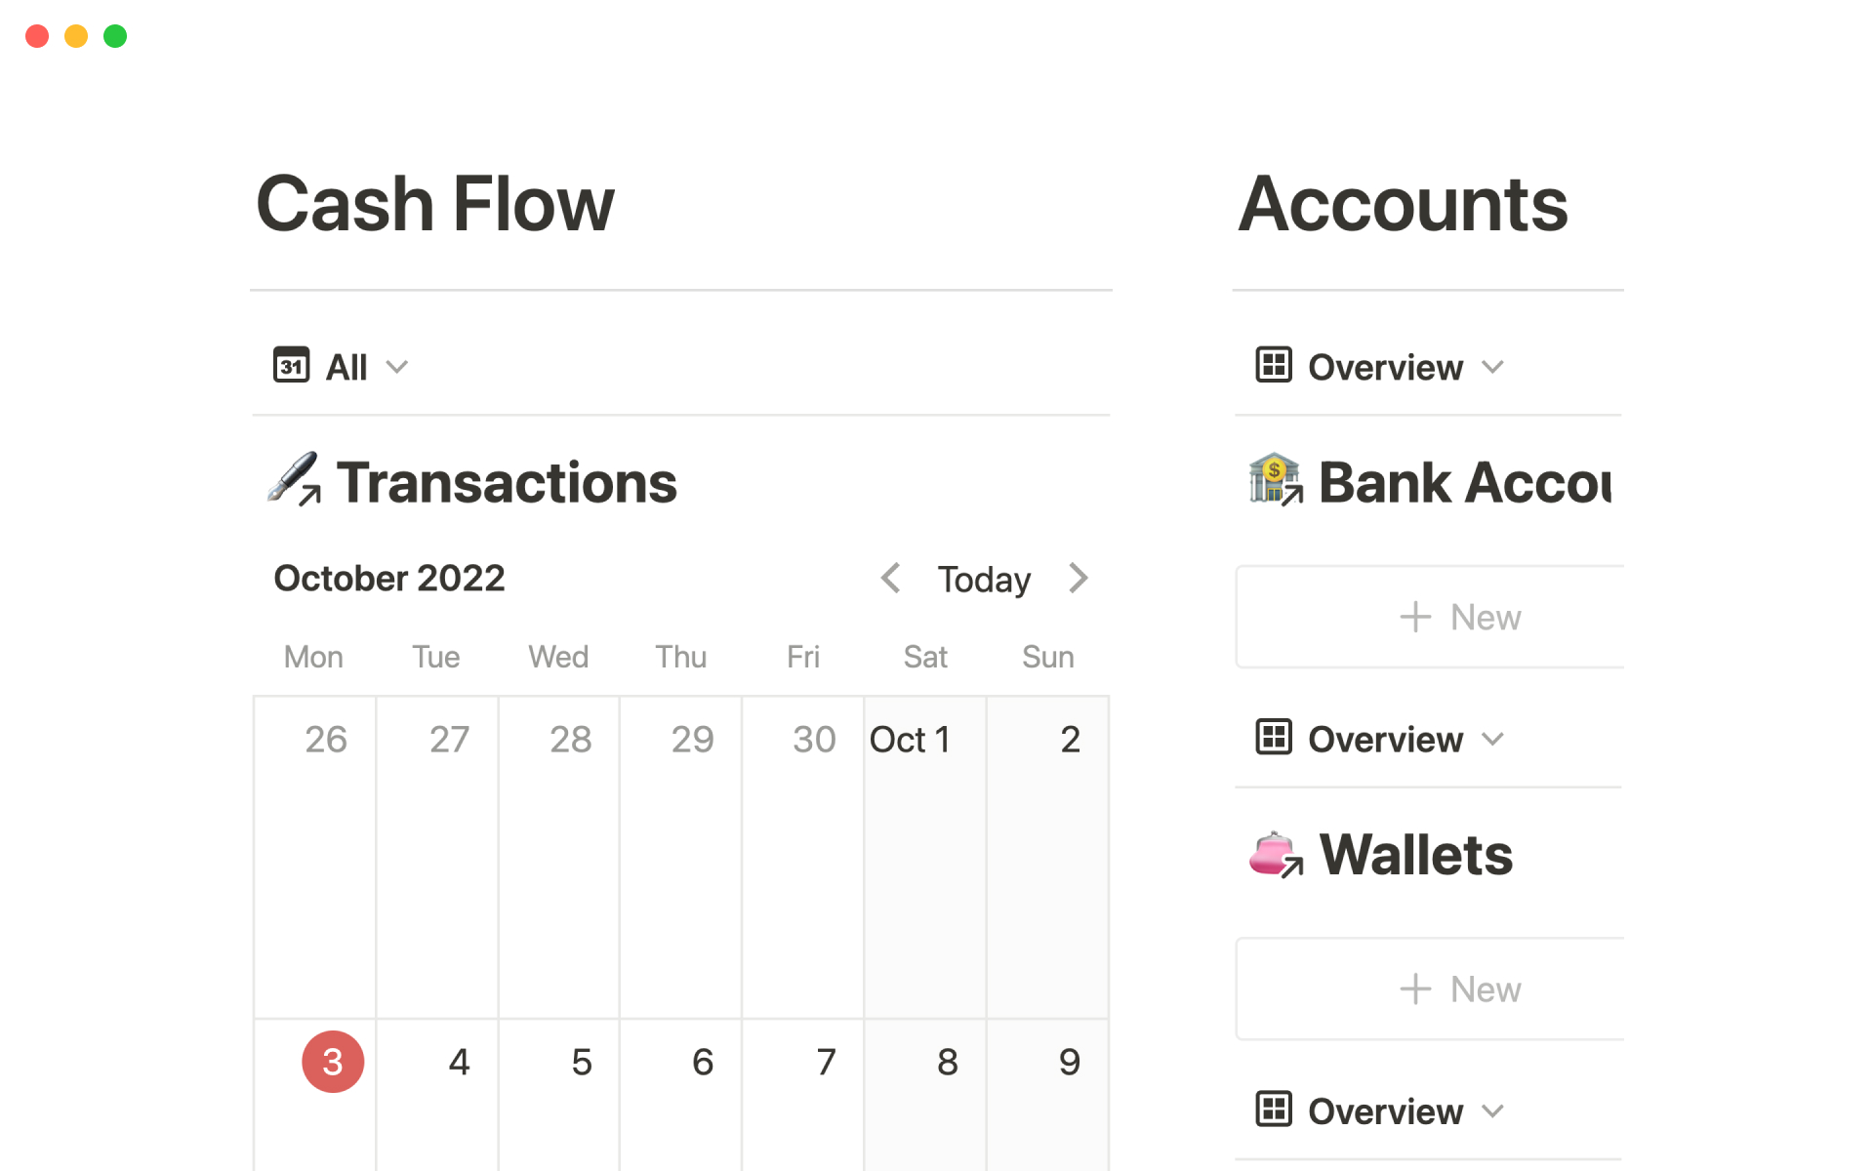Click the board icon above Bank Accounts
Screen dimensions: 1874x1171
point(1274,366)
